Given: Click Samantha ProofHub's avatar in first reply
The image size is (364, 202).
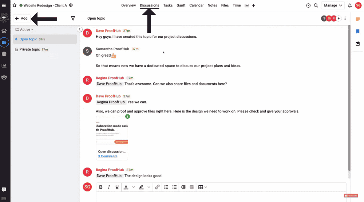Looking at the screenshot, I should [x=87, y=51].
